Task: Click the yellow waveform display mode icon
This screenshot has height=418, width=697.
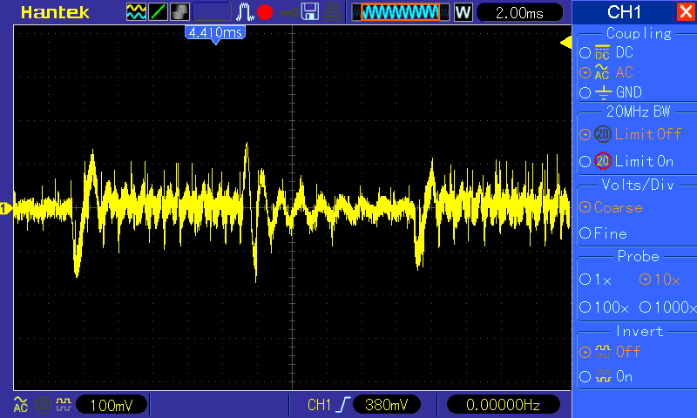Action: click(x=136, y=12)
